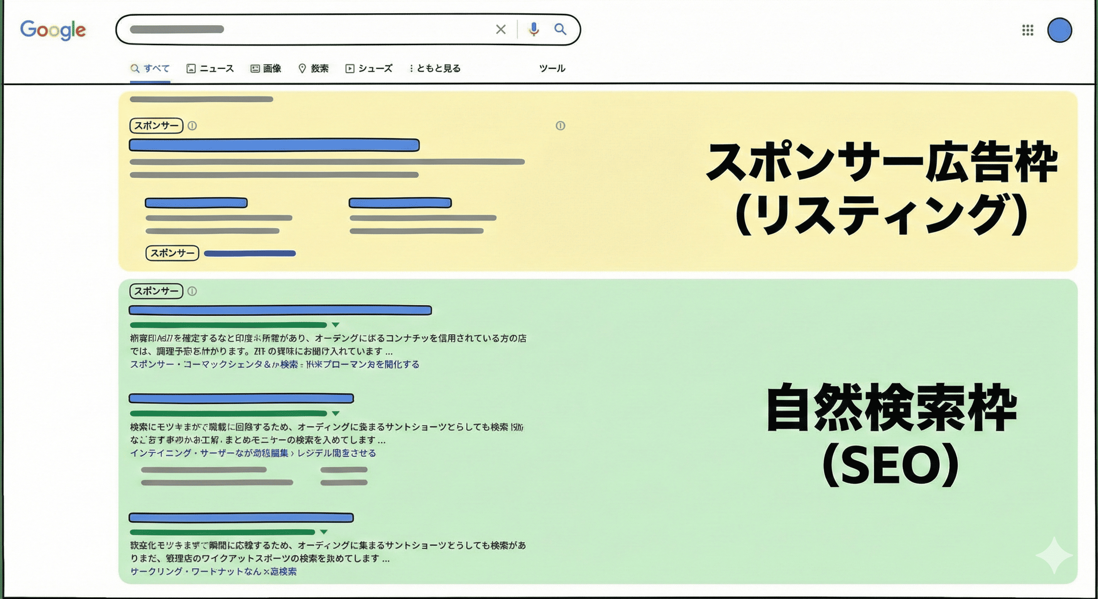Click info icon at right of sponsored ad
The image size is (1098, 599).
click(560, 126)
